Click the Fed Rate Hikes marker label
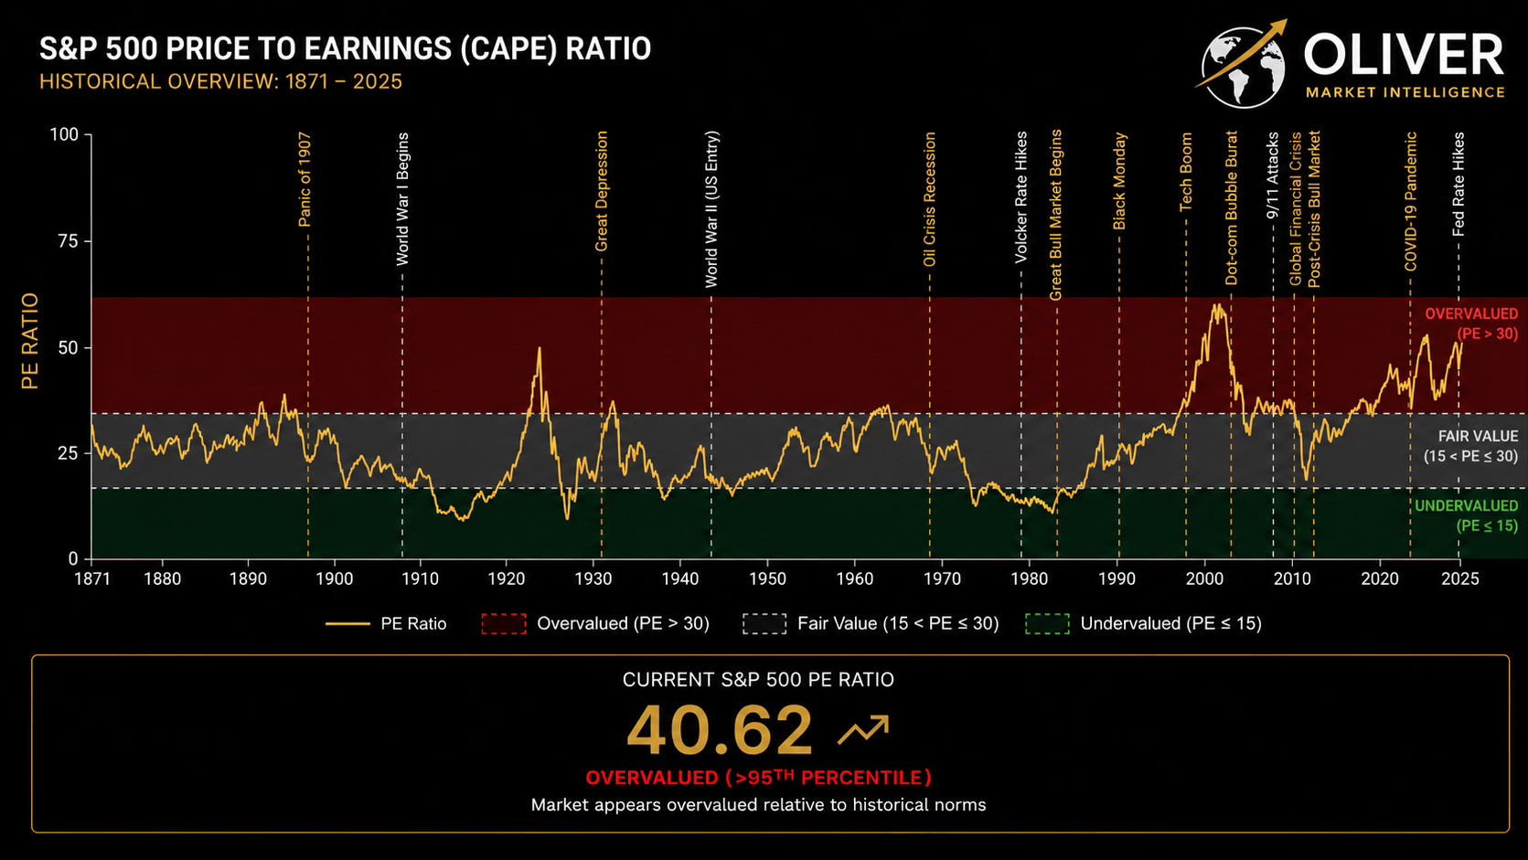Image resolution: width=1528 pixels, height=860 pixels. click(1459, 185)
